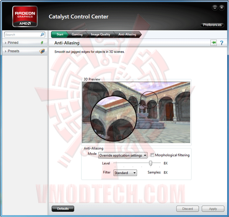Click the Apply button

pos(213,209)
